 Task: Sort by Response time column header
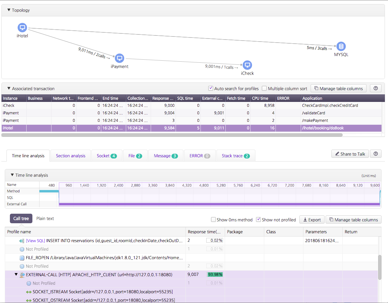(x=163, y=98)
